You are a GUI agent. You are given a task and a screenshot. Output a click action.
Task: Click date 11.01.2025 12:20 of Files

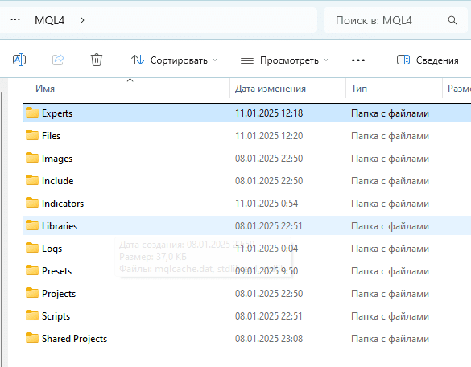coord(269,136)
